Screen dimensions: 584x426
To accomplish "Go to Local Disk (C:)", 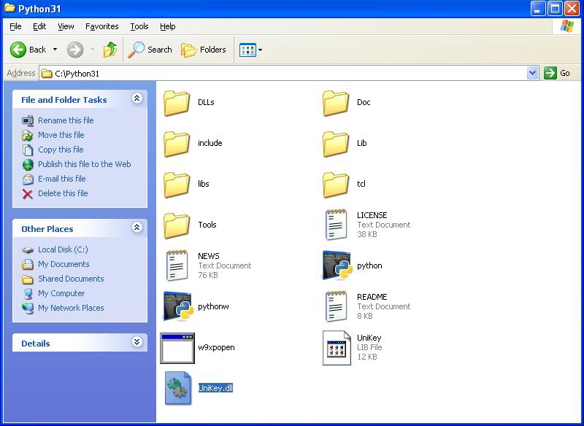I will (x=63, y=249).
